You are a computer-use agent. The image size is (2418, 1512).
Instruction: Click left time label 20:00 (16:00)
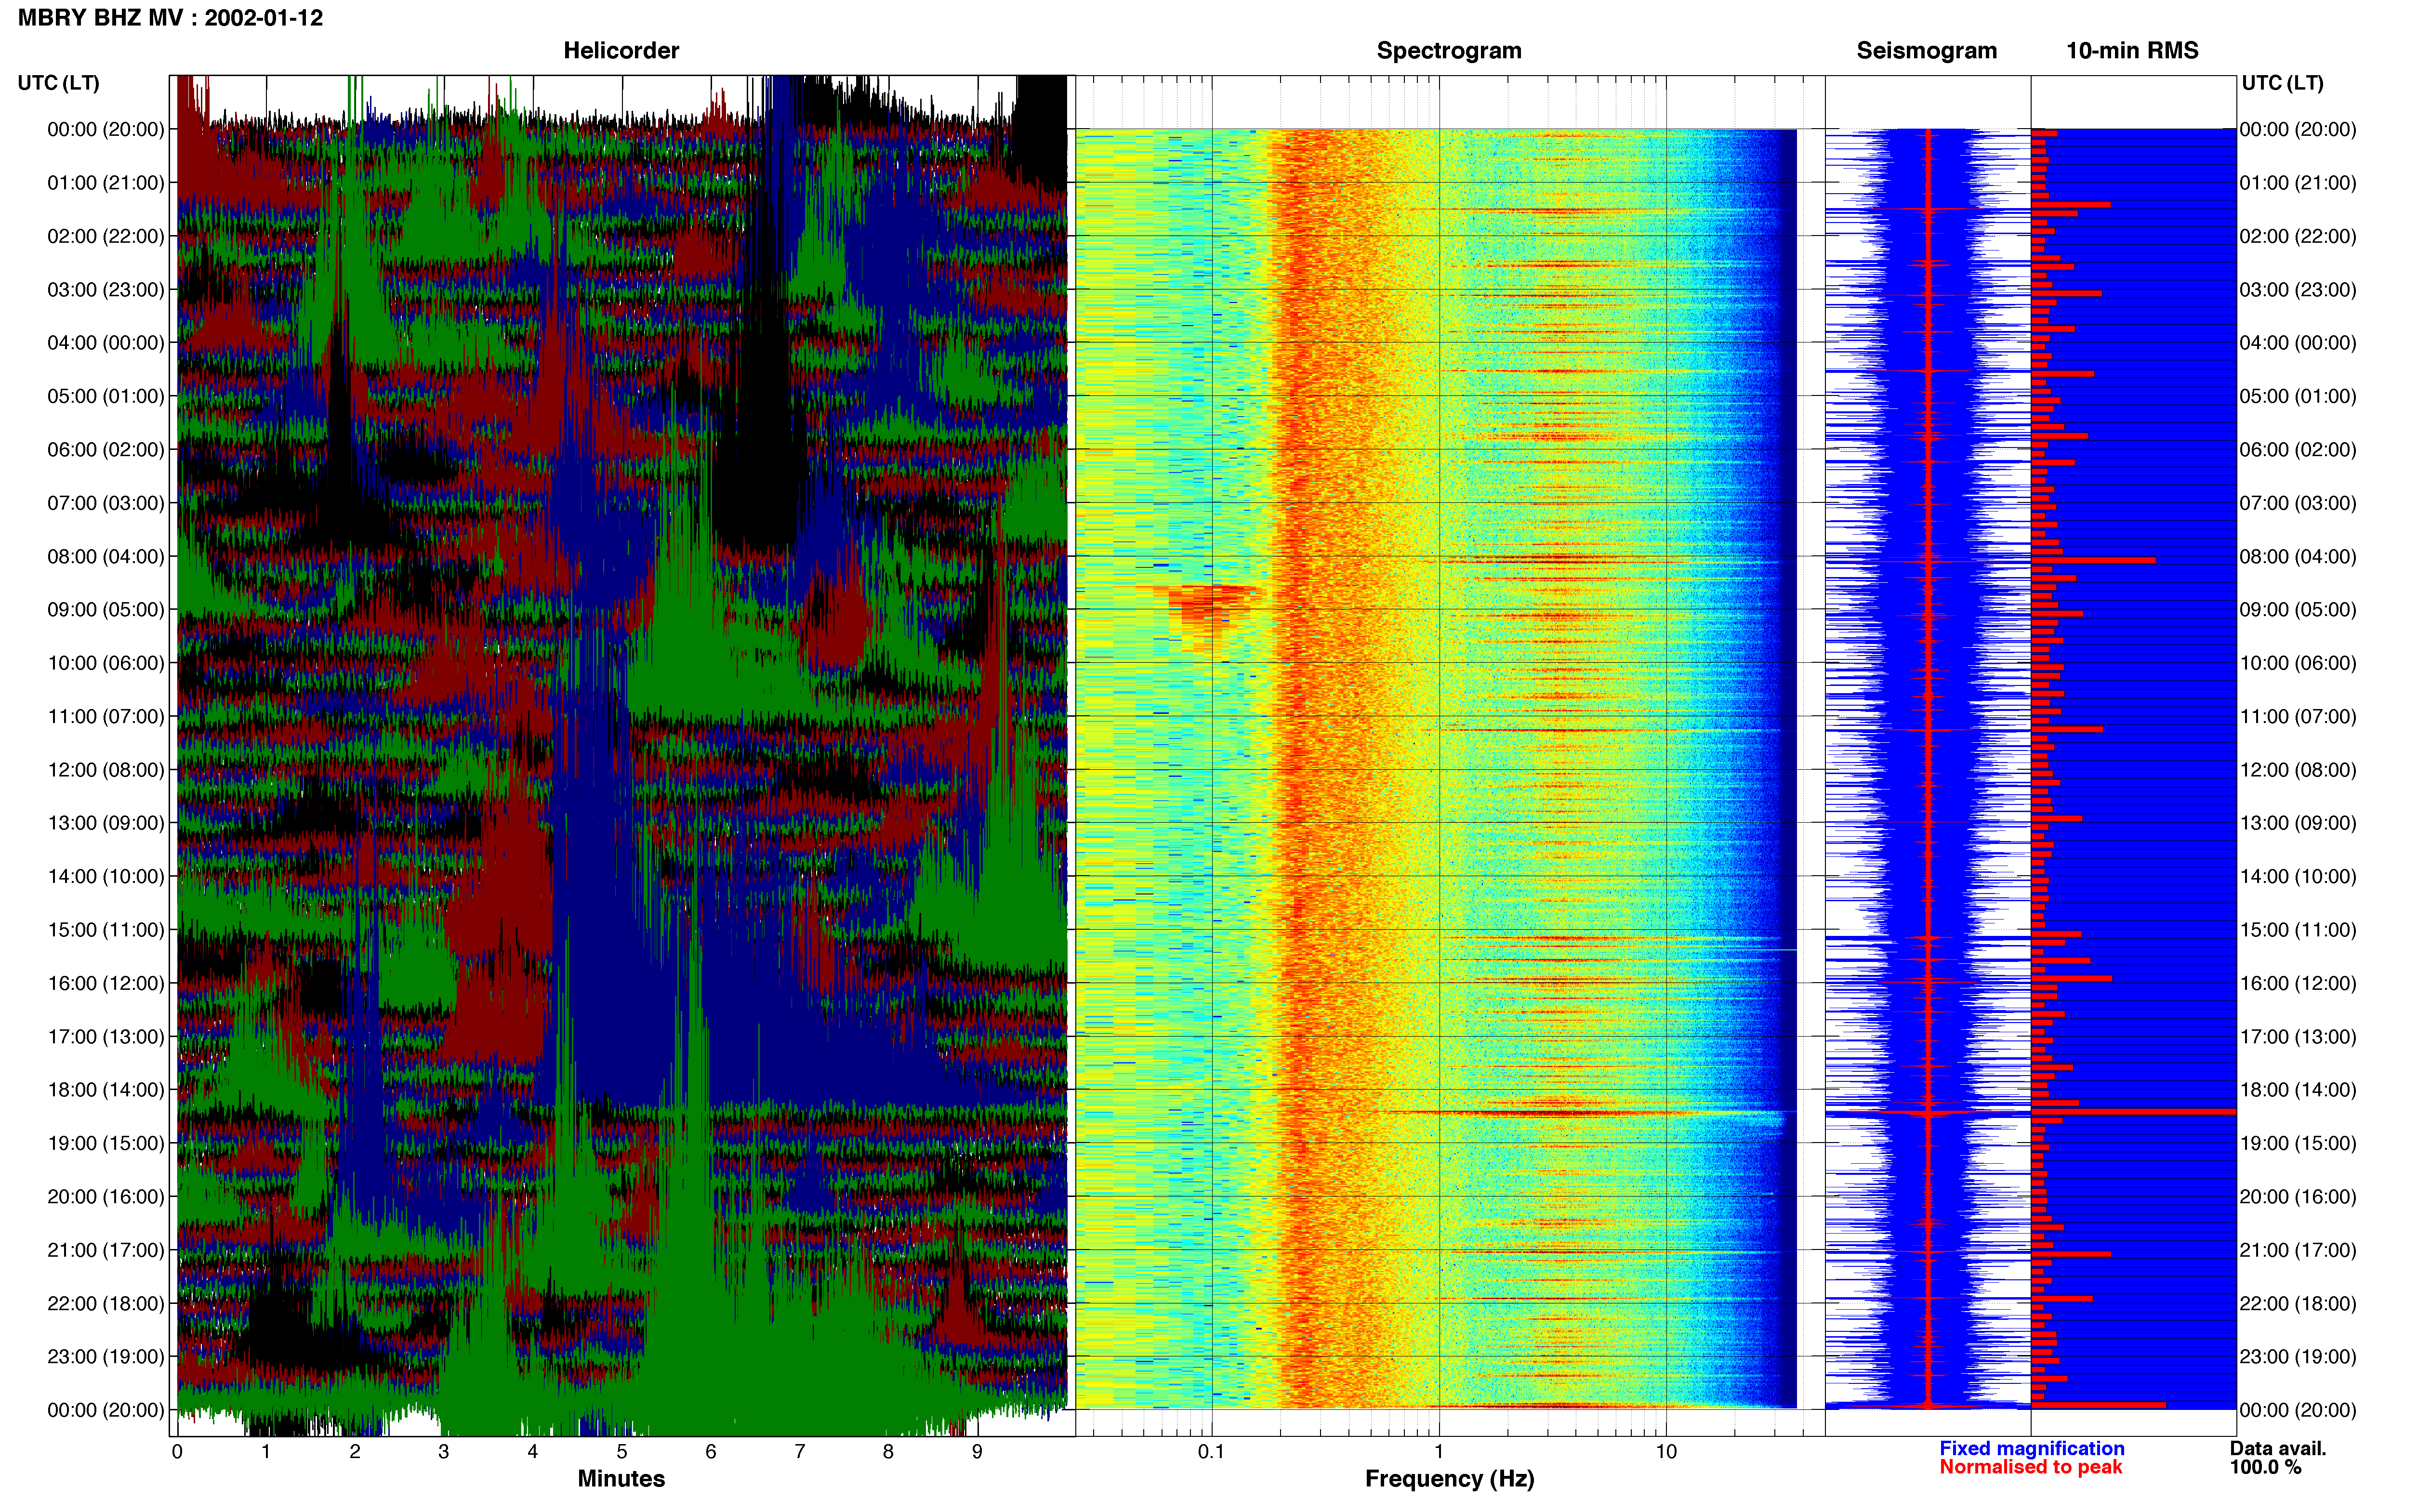[106, 1196]
